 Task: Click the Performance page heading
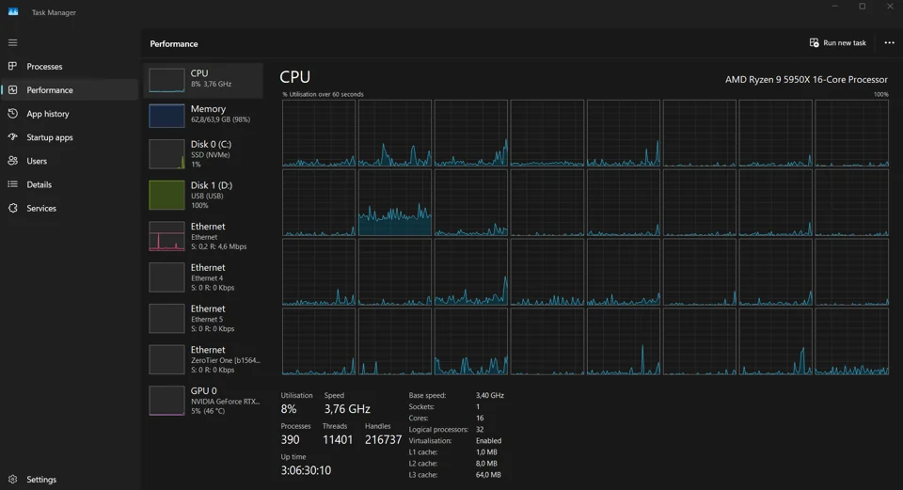pos(174,44)
